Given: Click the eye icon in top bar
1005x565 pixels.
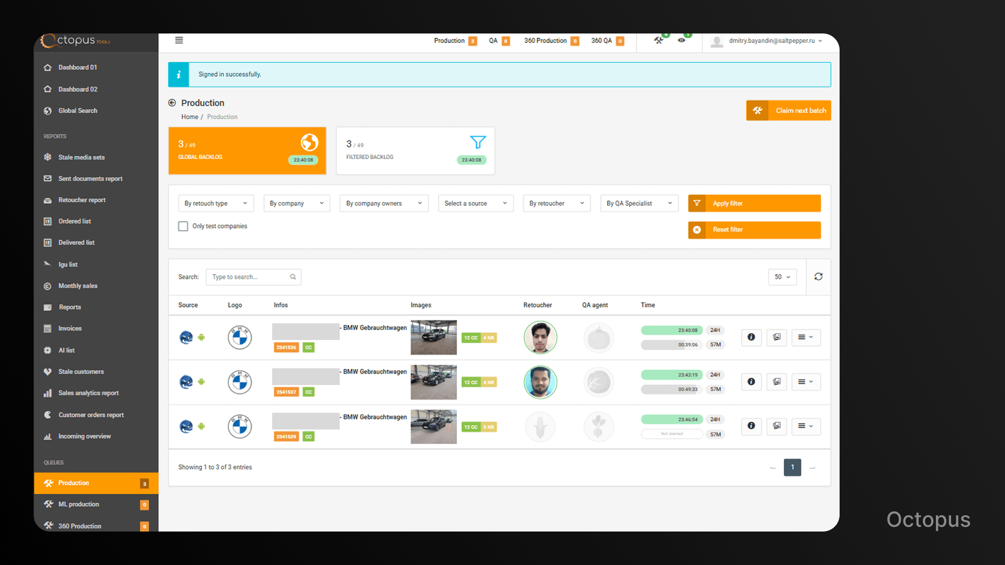Looking at the screenshot, I should coord(682,40).
